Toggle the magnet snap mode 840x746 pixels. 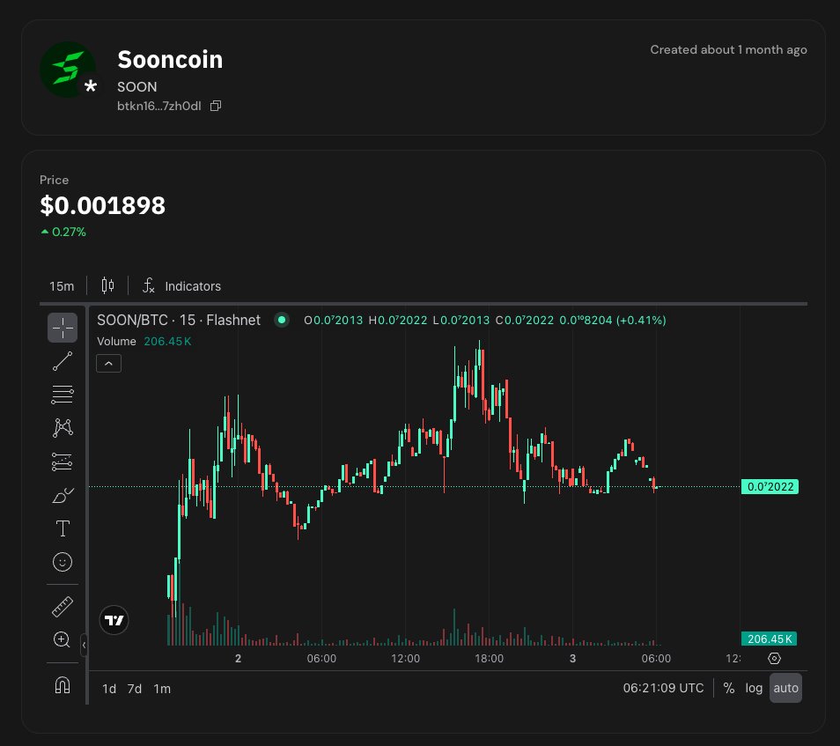63,685
